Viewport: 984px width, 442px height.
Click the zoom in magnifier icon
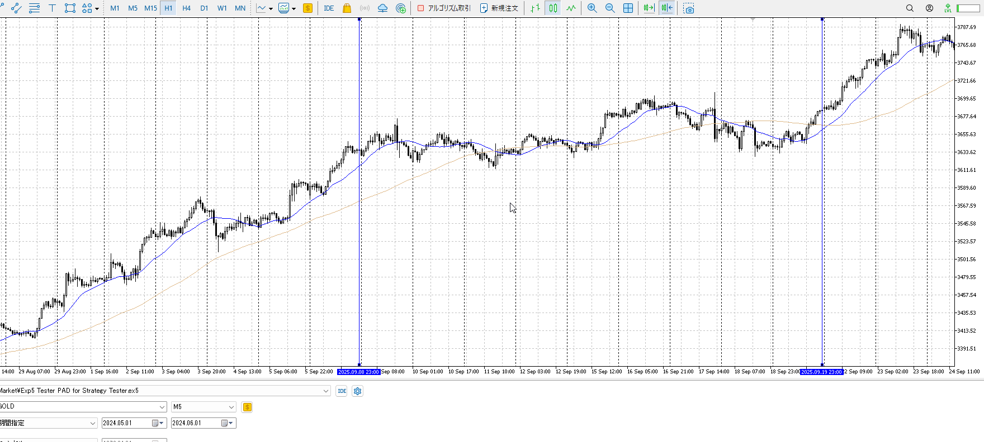click(592, 8)
